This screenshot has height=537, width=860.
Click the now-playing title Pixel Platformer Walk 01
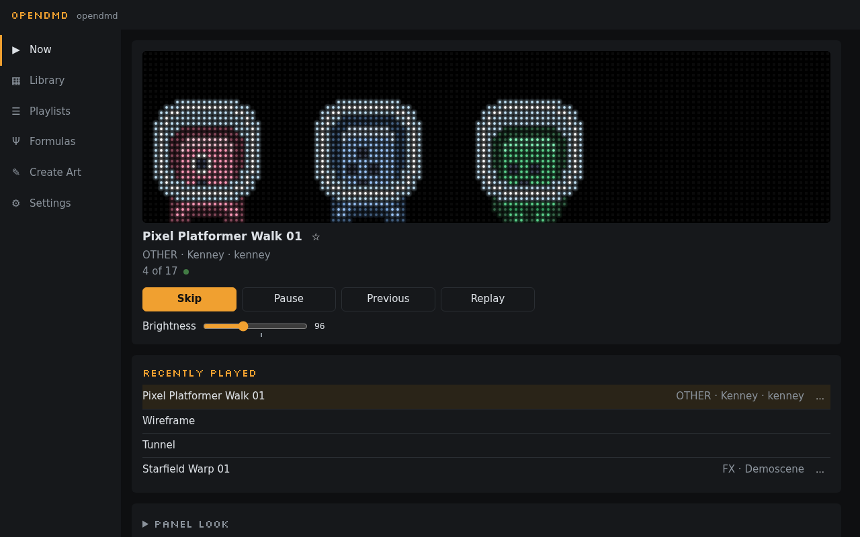click(x=222, y=236)
